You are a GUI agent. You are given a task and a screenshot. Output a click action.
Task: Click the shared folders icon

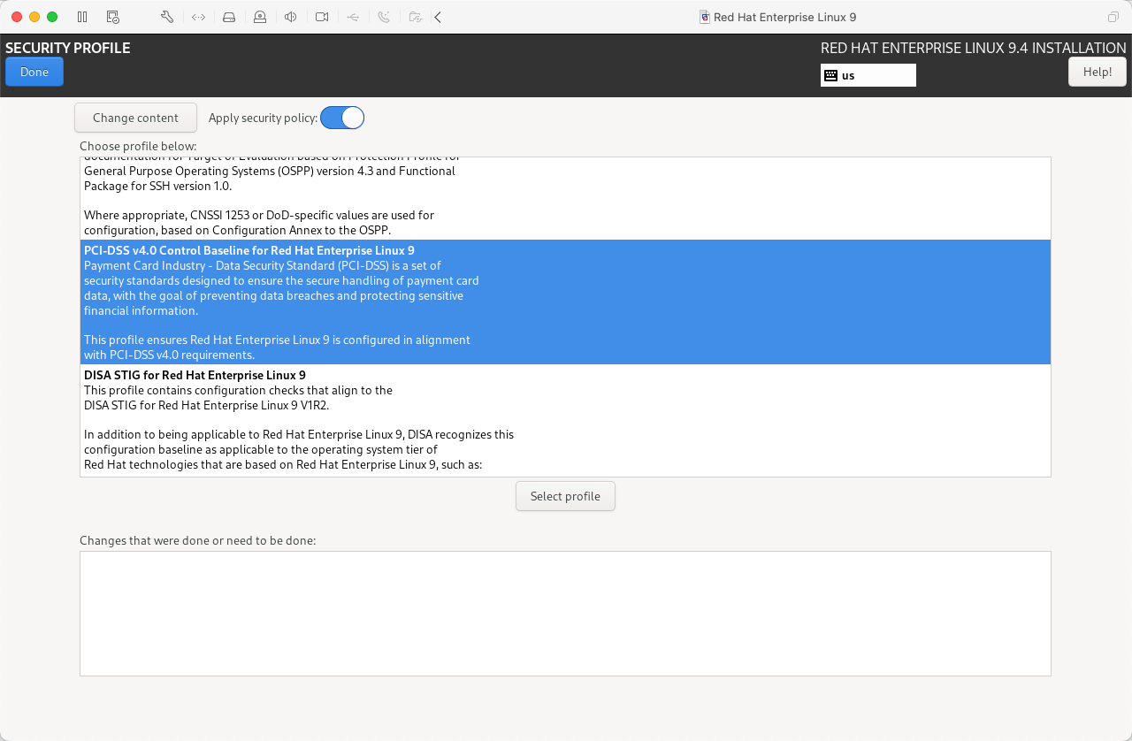[x=415, y=17]
